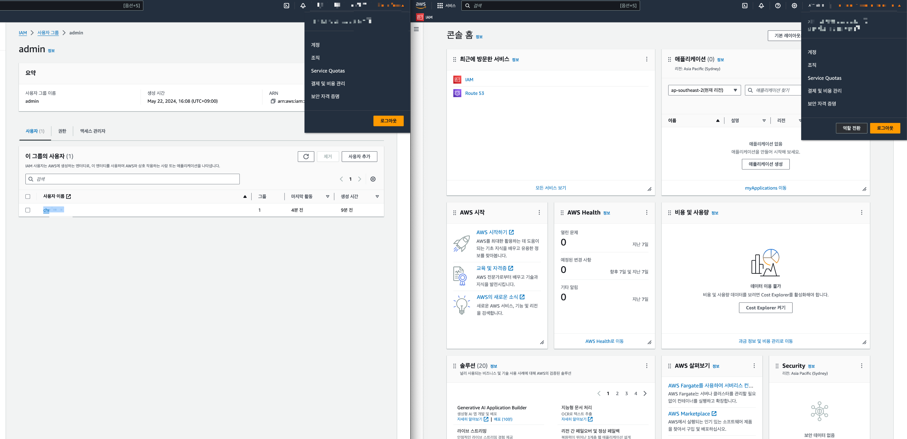Open the settings gear in AWS header
Viewport: 907px width, 439px height.
click(x=794, y=6)
